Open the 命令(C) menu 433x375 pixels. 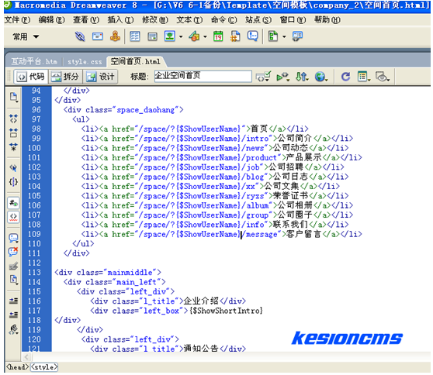pyautogui.click(x=224, y=20)
